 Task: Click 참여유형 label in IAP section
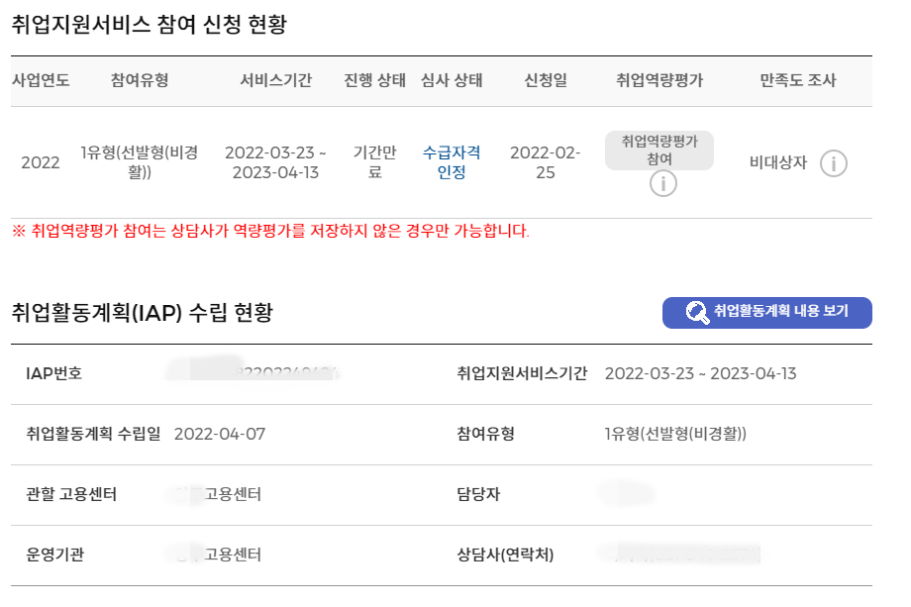[486, 434]
